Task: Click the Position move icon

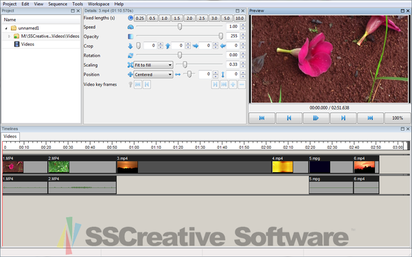Action: tap(130, 75)
